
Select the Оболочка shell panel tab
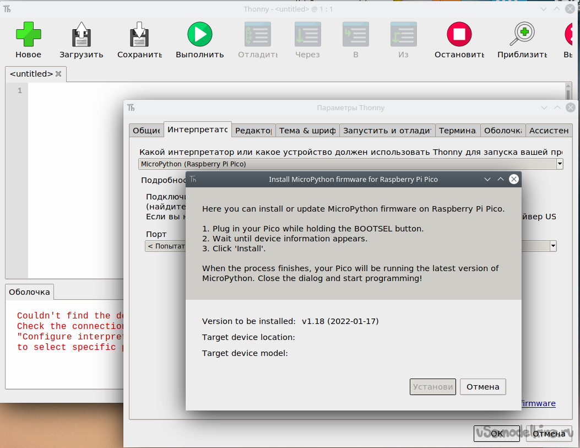click(30, 292)
